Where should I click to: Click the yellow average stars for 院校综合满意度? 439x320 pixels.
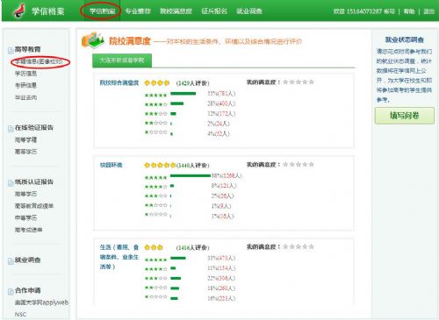pos(157,82)
